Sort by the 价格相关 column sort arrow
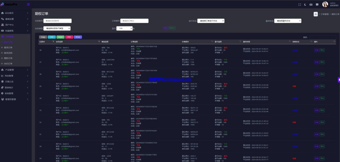 pyautogui.click(x=212, y=41)
